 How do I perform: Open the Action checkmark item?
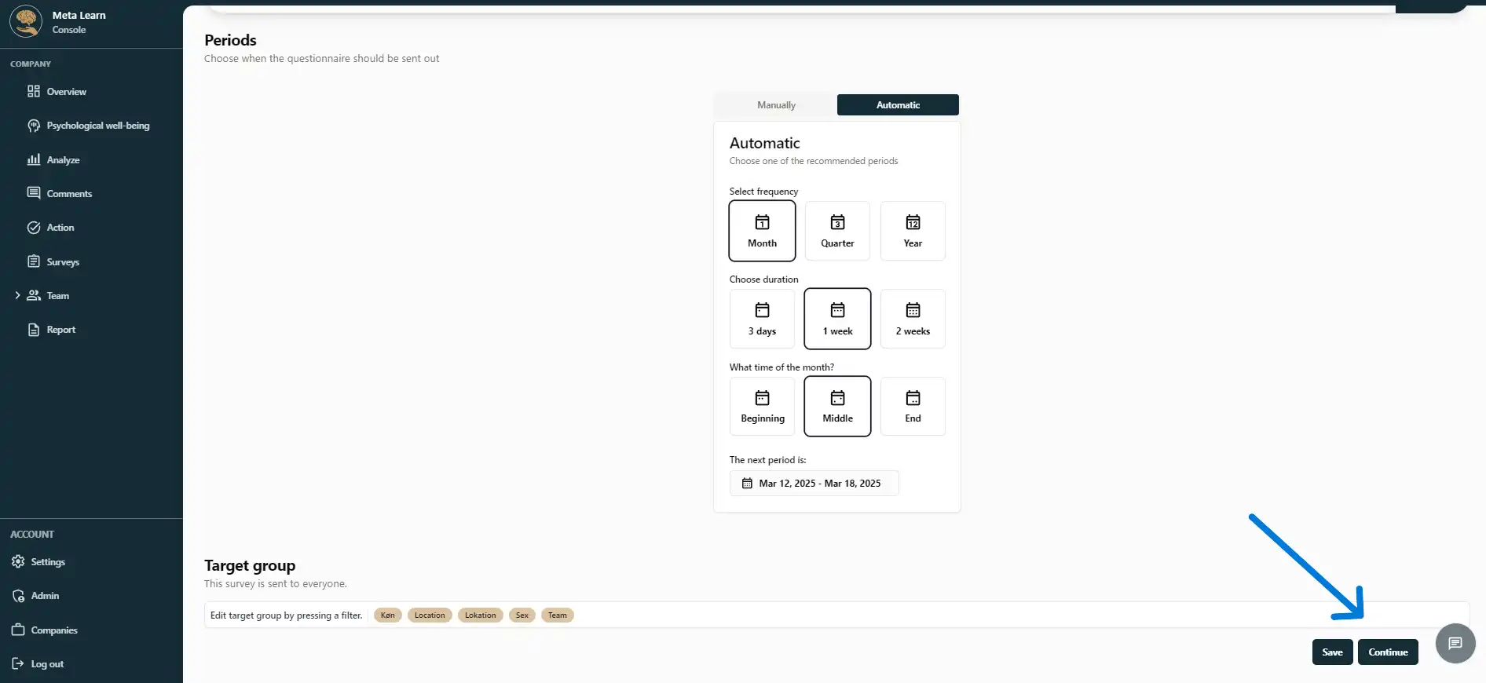pos(34,228)
